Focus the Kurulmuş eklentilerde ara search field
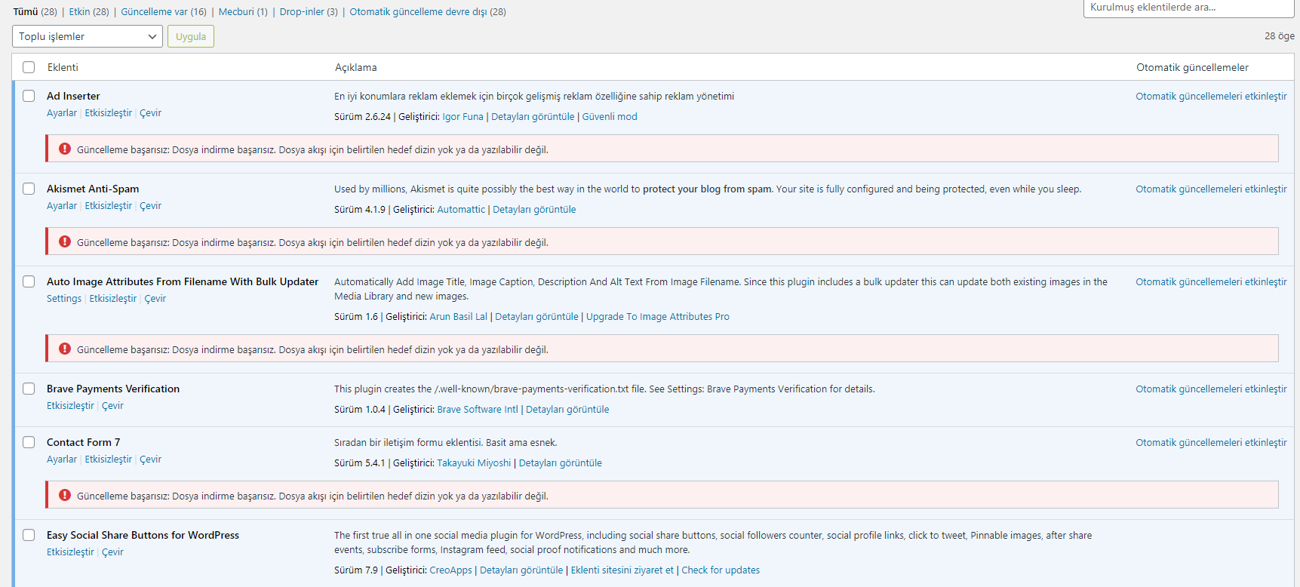This screenshot has width=1300, height=587. point(1189,8)
